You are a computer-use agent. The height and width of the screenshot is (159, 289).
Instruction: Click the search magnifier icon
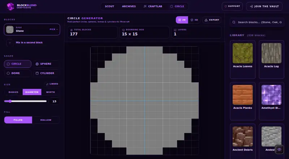[234, 22]
